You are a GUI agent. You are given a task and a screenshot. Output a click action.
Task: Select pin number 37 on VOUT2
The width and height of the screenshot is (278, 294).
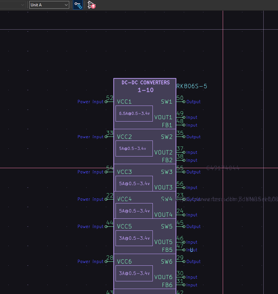tap(180, 148)
